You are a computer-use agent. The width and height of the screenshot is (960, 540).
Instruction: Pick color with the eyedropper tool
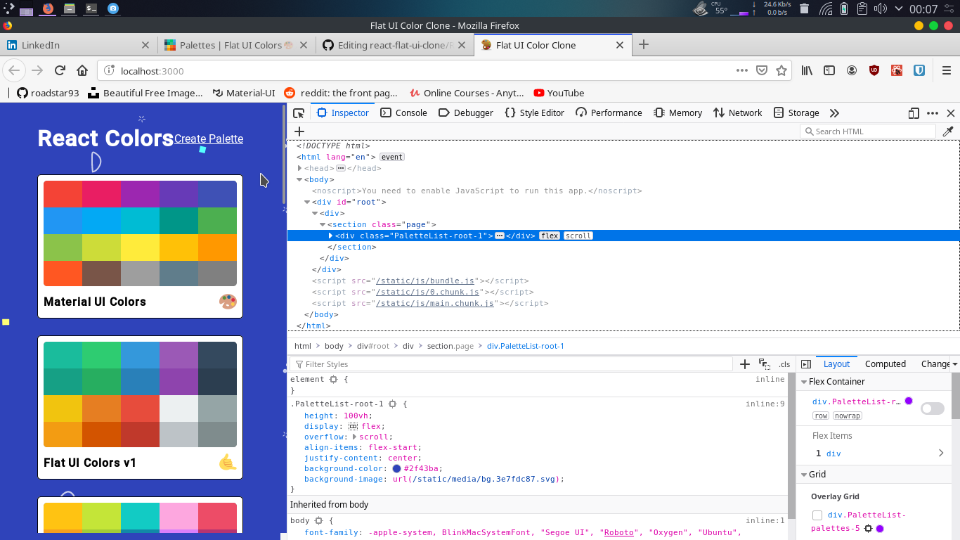[x=948, y=131]
